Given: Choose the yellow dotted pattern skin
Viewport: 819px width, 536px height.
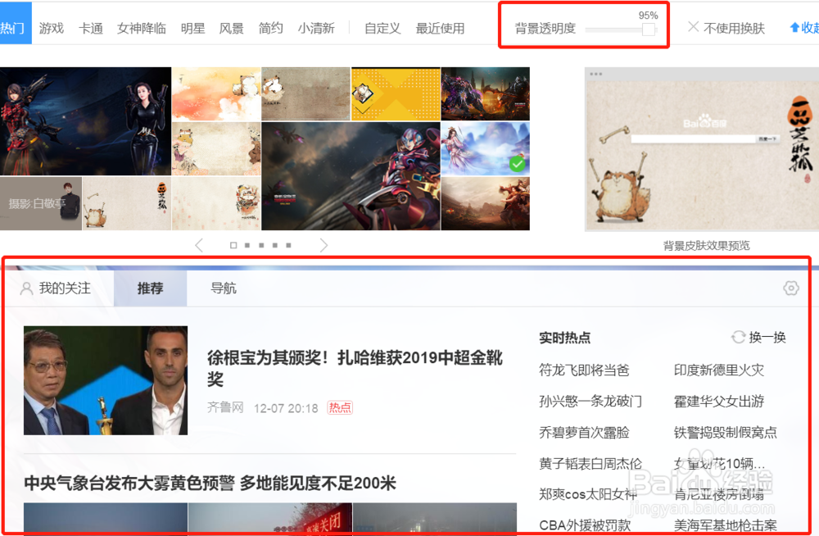Looking at the screenshot, I should pos(396,94).
